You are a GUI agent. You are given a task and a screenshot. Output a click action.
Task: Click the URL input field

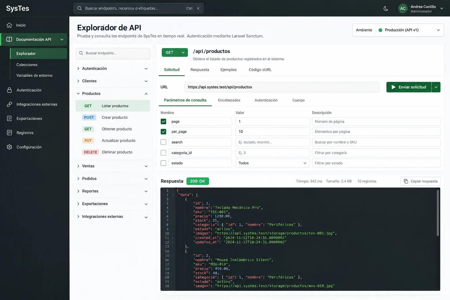tap(282, 87)
